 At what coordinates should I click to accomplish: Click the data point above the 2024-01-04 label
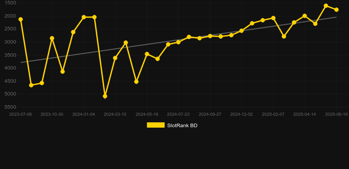(x=83, y=17)
